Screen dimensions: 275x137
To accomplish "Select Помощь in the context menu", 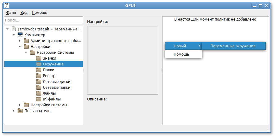I will [181, 54].
